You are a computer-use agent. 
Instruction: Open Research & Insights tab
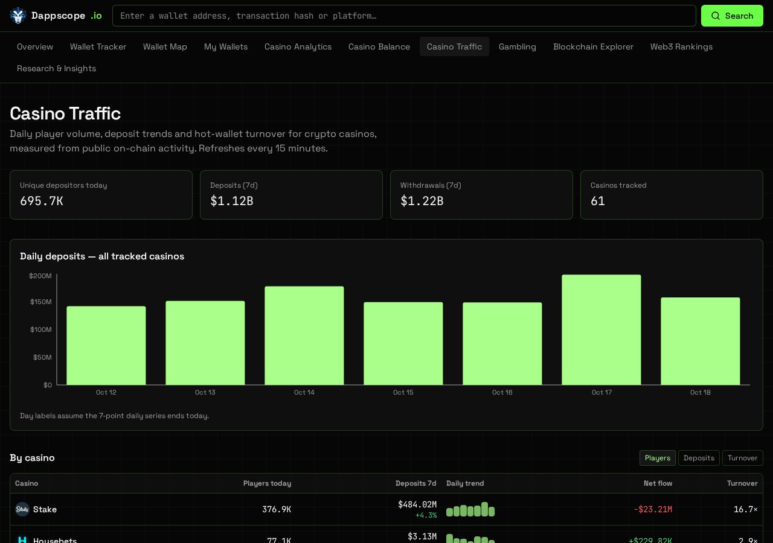coord(56,68)
